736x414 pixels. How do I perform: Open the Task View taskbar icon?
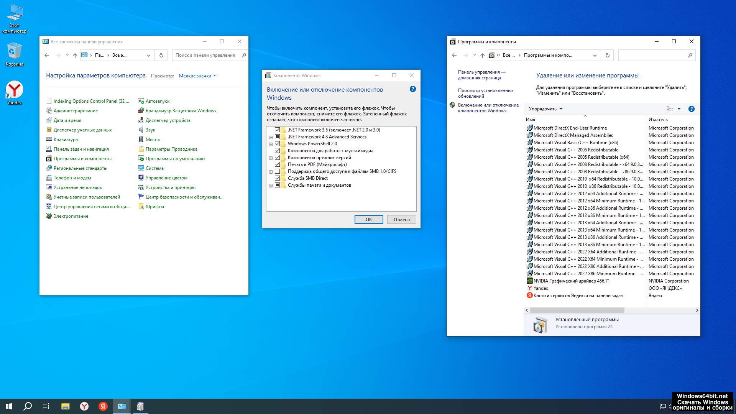coord(46,406)
